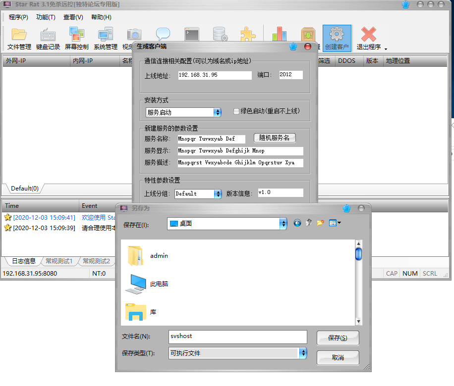
Task: Click the puzzle piece plugin icon
Action: pos(248,34)
